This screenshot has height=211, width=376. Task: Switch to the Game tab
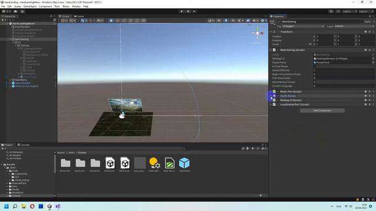coord(79,16)
